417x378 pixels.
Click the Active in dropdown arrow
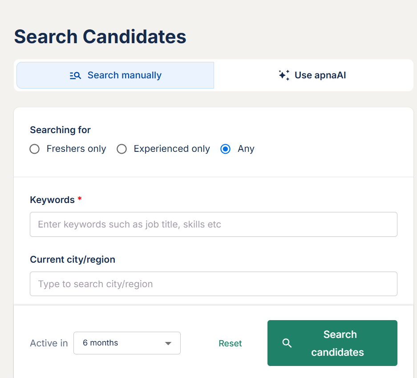click(x=168, y=343)
